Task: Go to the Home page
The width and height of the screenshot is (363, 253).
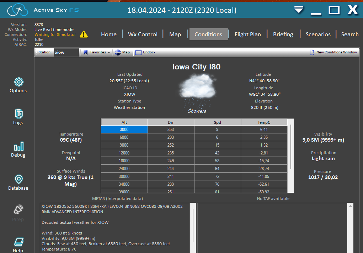Action: coord(109,34)
